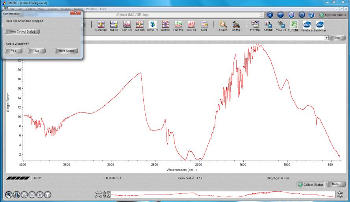Choose the Spectral Cursor palette tool
The width and height of the screenshot is (350, 202).
tap(24, 195)
